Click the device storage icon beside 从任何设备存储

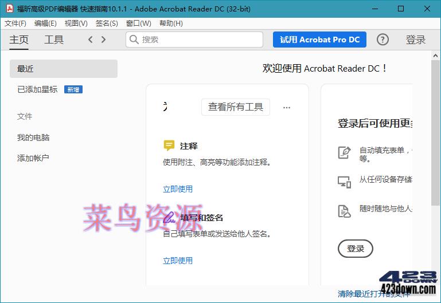[344, 182]
